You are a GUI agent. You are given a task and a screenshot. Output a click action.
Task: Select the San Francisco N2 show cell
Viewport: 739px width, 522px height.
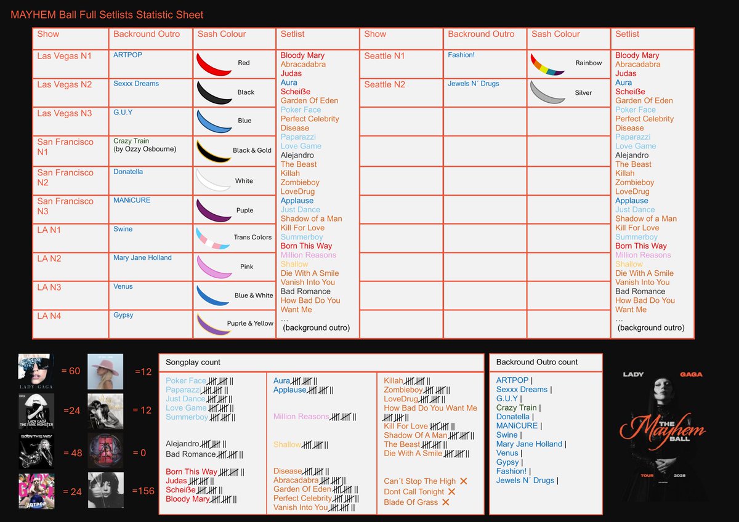tap(71, 180)
